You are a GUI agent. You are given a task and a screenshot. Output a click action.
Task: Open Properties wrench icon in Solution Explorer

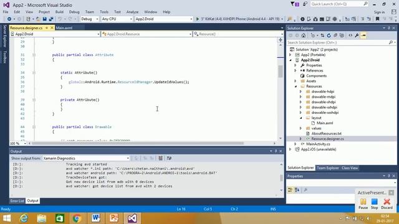click(357, 35)
